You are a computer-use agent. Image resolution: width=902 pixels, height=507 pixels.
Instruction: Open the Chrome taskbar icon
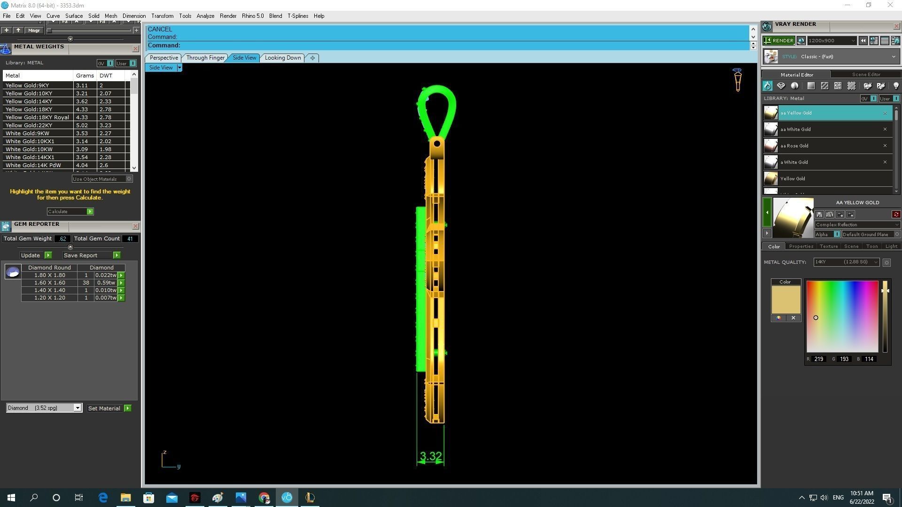pos(264,498)
